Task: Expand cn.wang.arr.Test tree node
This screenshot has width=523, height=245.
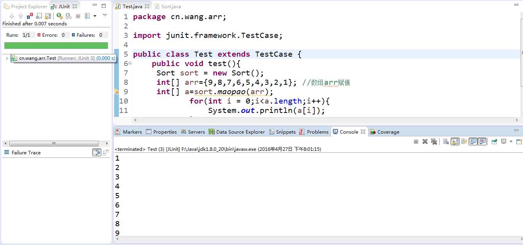Action: 7,58
